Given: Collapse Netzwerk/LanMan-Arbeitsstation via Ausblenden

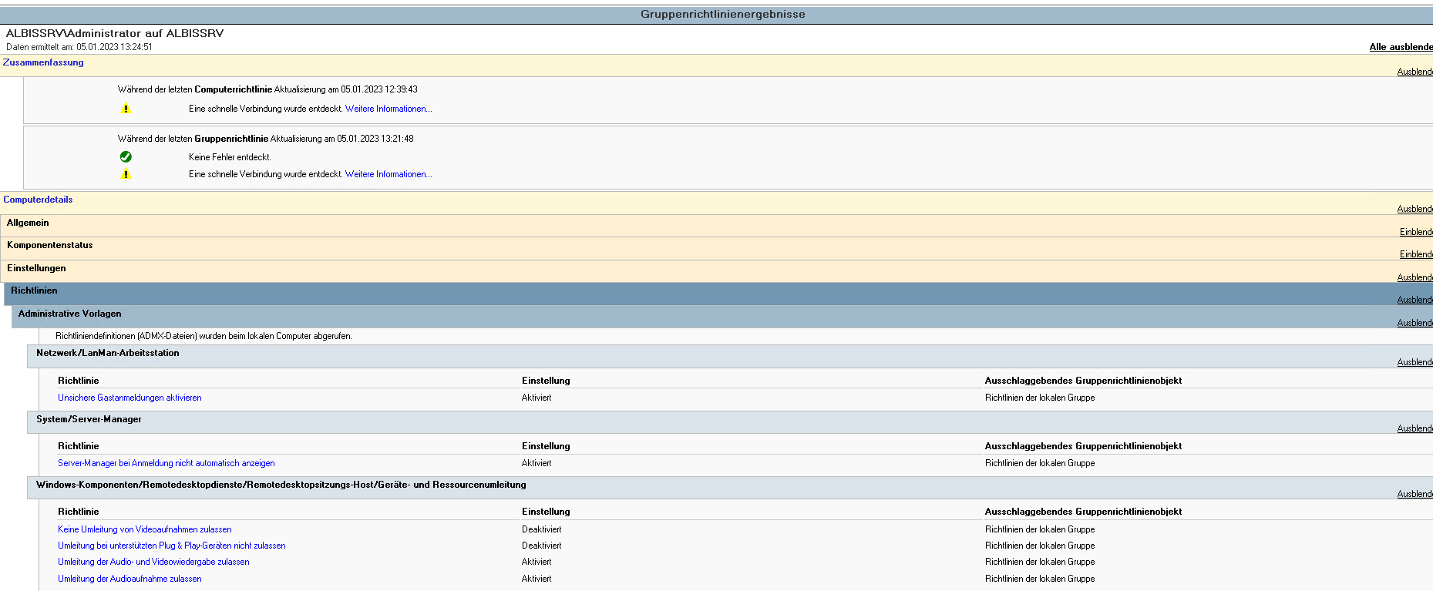Looking at the screenshot, I should click(x=1414, y=362).
